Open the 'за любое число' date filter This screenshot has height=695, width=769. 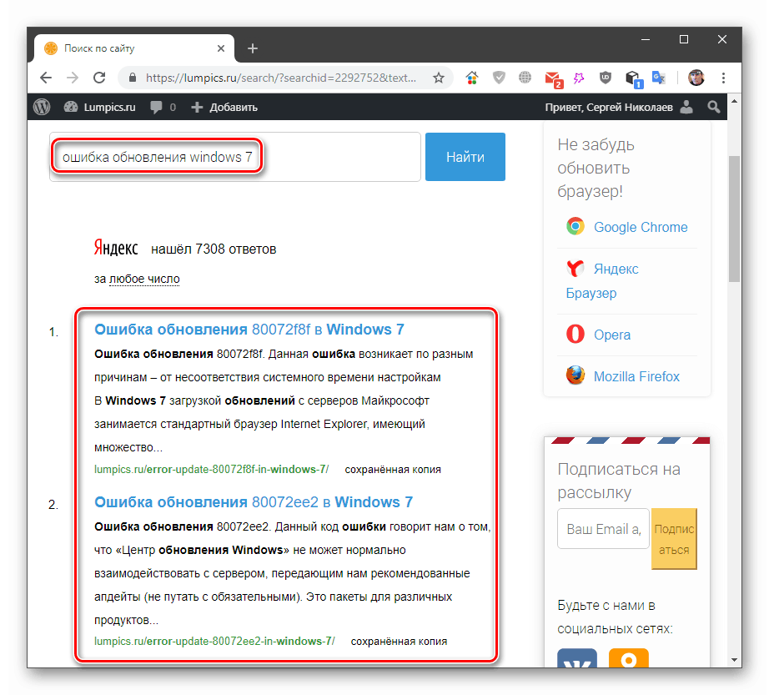point(144,279)
